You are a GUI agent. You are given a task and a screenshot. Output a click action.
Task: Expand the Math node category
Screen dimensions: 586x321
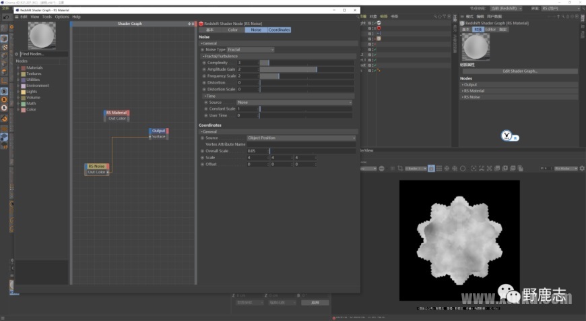[18, 104]
